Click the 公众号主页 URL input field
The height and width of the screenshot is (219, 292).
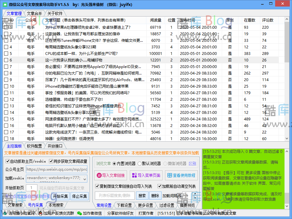tap(56, 169)
